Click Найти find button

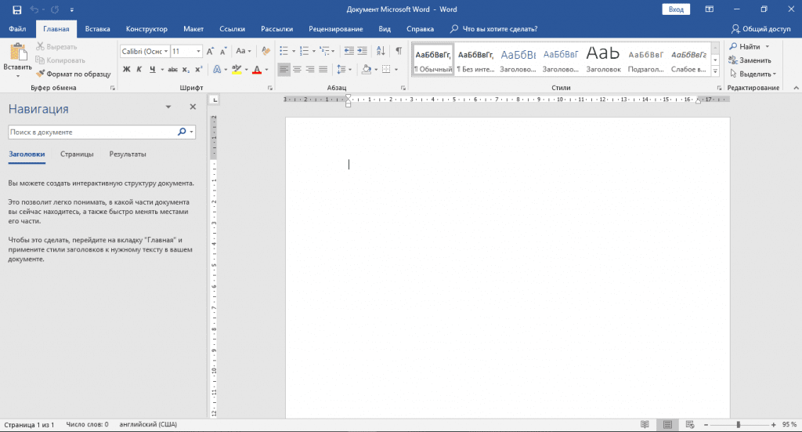point(750,46)
